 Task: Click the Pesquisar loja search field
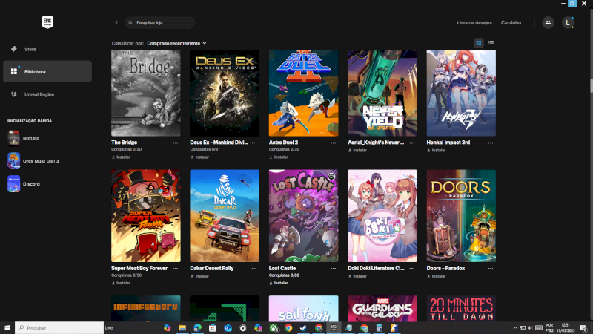pyautogui.click(x=163, y=23)
